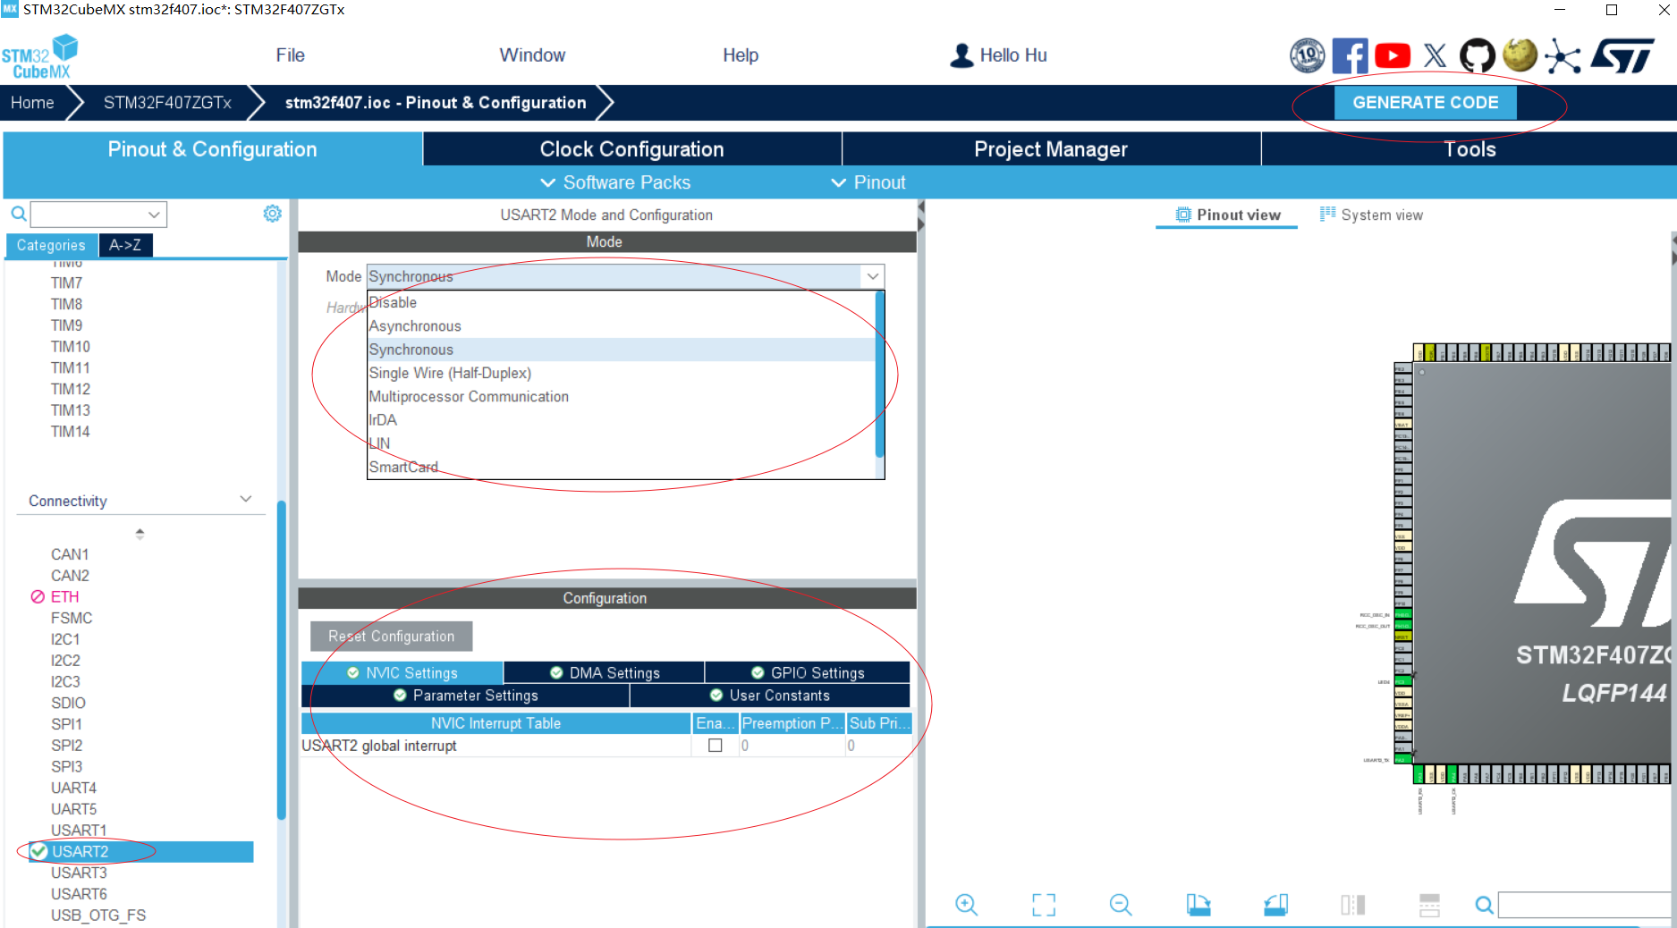Click the STM32CubeMX logo
Viewport: 1677px width, 928px height.
pyautogui.click(x=39, y=57)
